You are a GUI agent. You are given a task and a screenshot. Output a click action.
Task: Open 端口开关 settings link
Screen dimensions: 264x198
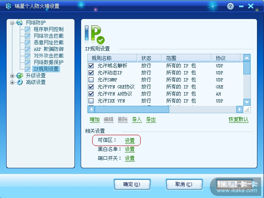(x=130, y=158)
